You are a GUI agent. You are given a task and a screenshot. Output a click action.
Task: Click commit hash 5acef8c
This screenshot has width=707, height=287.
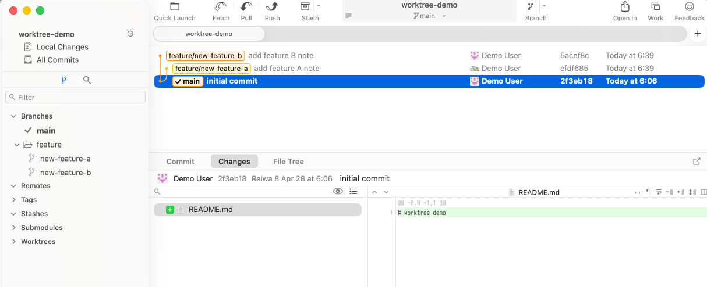(575, 56)
